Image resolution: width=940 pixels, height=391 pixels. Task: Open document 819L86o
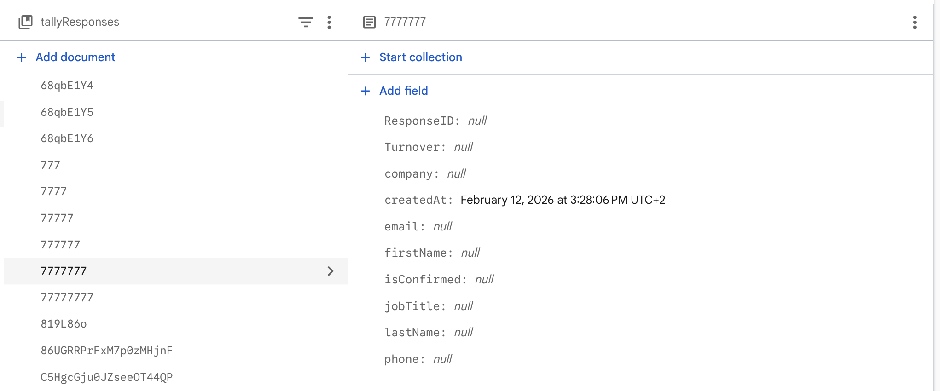coord(64,324)
